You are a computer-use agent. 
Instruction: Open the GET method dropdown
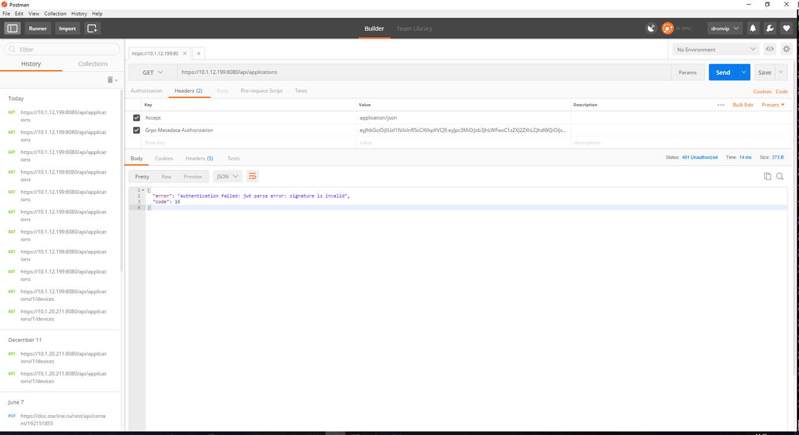click(x=151, y=72)
